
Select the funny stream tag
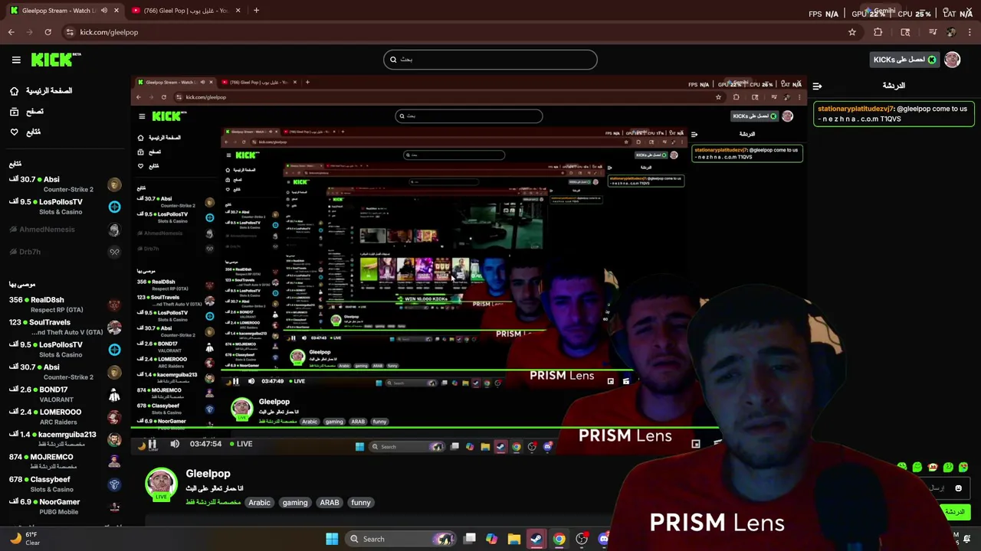(x=361, y=503)
